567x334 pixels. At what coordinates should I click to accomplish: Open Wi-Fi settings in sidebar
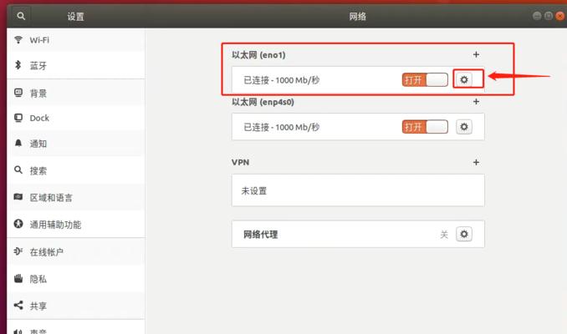[76, 40]
